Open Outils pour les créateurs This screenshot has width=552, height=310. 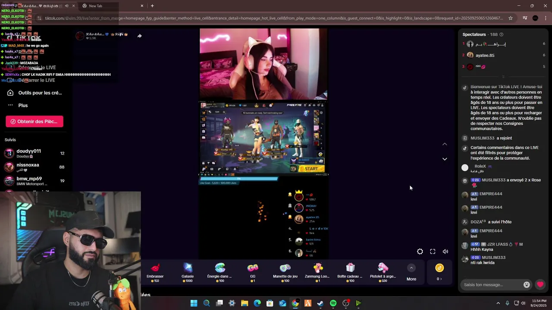pyautogui.click(x=34, y=93)
